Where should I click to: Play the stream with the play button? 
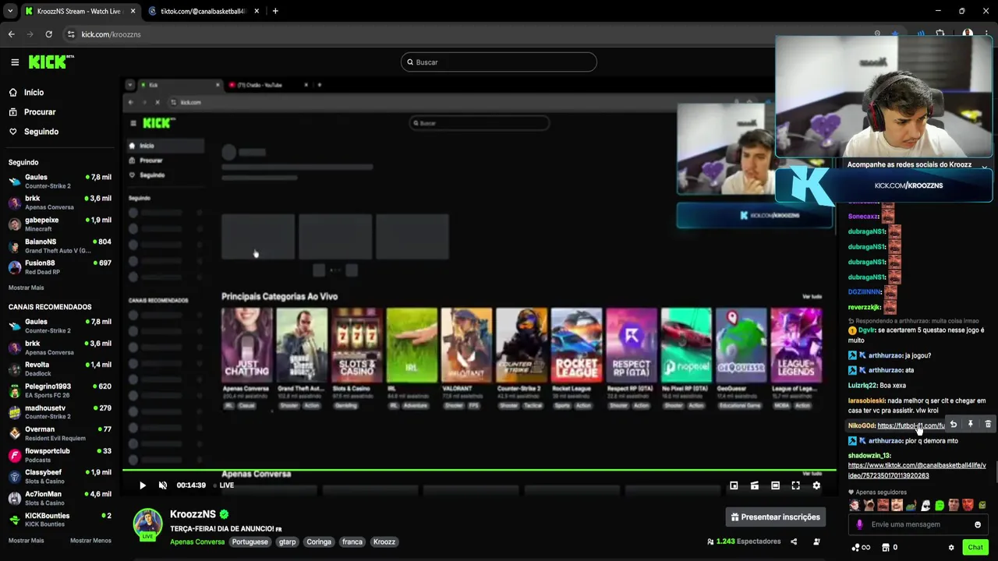coord(143,485)
